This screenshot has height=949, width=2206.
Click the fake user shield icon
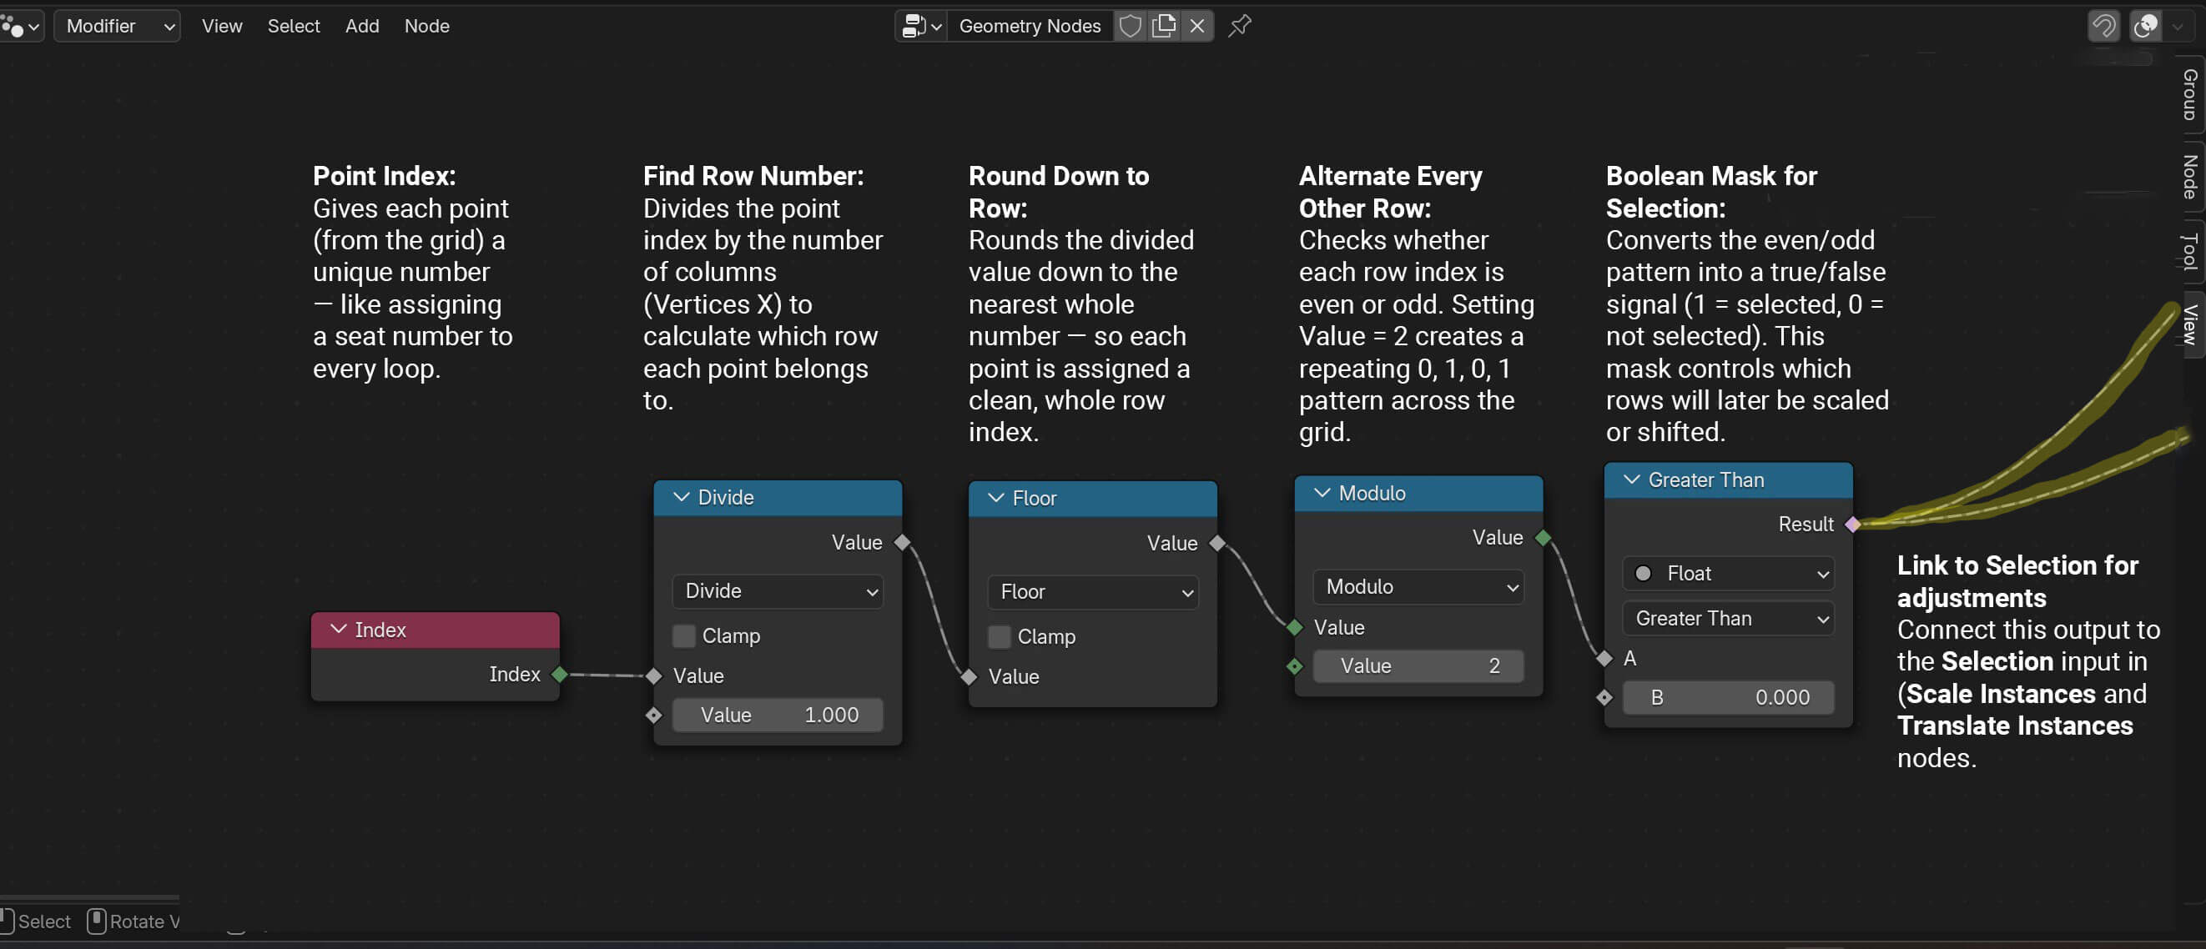coord(1130,26)
